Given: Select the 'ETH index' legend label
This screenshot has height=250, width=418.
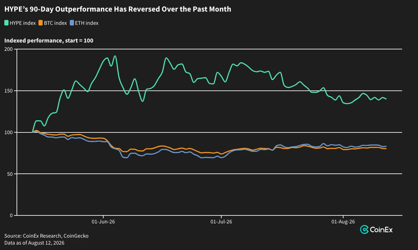Looking at the screenshot, I should click(x=87, y=23).
